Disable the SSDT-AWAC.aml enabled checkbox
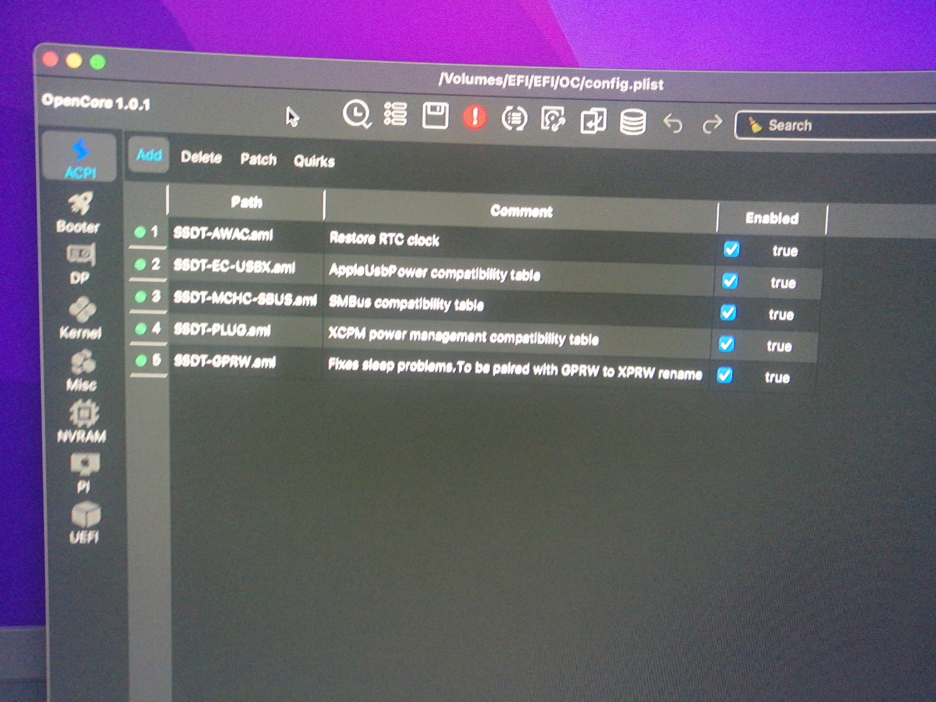Image resolution: width=936 pixels, height=702 pixels. 731,249
